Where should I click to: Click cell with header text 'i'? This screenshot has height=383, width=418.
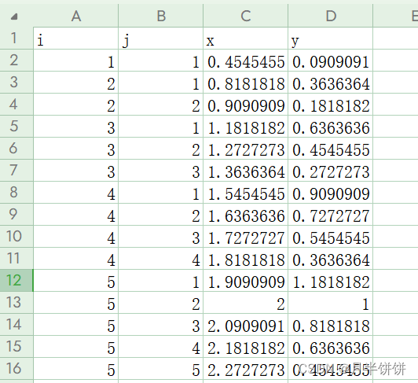(76, 39)
